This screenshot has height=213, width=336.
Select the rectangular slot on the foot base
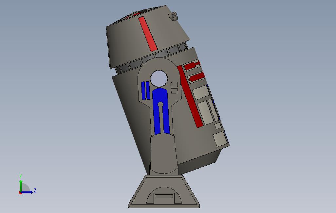point(164,196)
